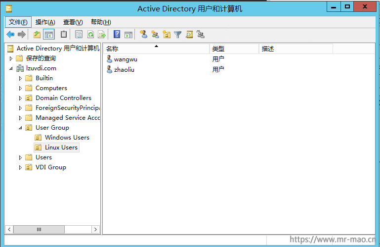This screenshot has width=380, height=247.
Task: Click the lzuvdi.com domain icon
Action: pyautogui.click(x=20, y=68)
